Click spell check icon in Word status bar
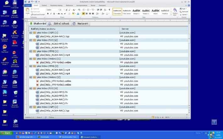The height and width of the screenshot is (139, 223). (46, 117)
